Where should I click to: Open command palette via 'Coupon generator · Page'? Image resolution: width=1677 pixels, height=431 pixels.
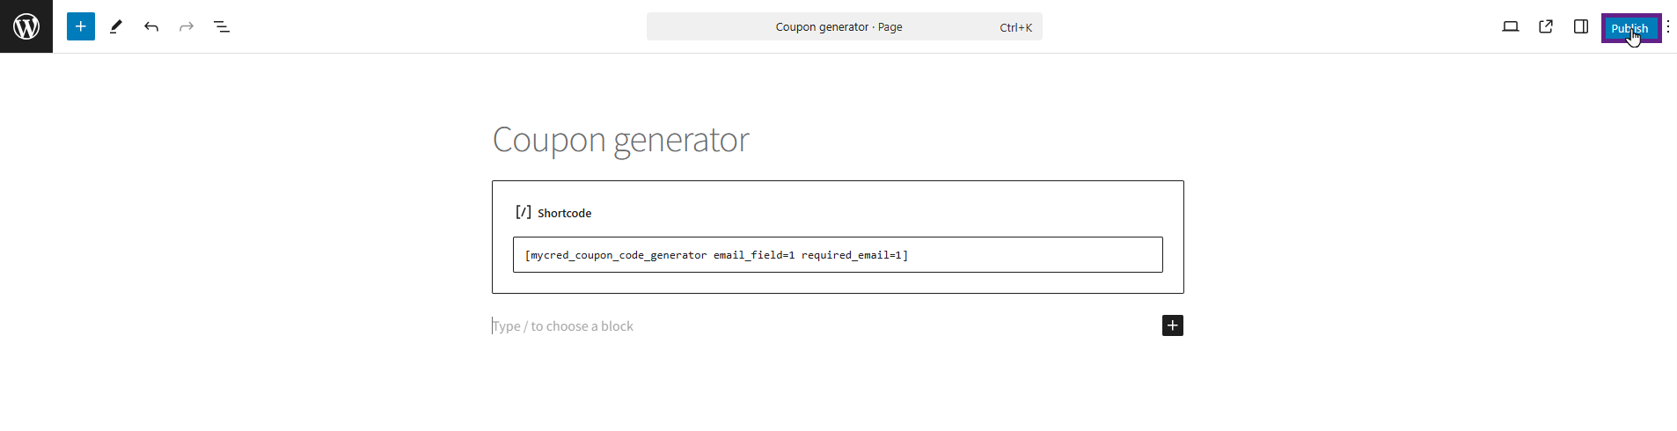838,27
